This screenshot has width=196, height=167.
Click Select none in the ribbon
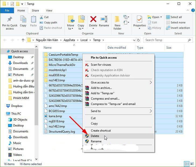coord(178,23)
